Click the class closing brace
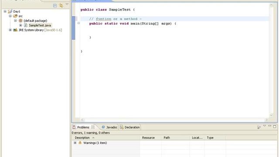The height and width of the screenshot is (157, 279). coord(82,51)
